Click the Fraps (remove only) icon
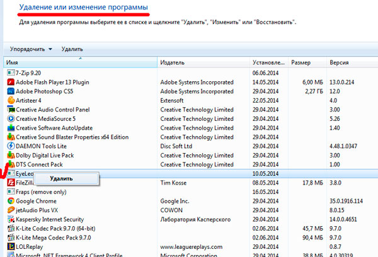Viewport: 378px width, 257px height. click(x=11, y=192)
